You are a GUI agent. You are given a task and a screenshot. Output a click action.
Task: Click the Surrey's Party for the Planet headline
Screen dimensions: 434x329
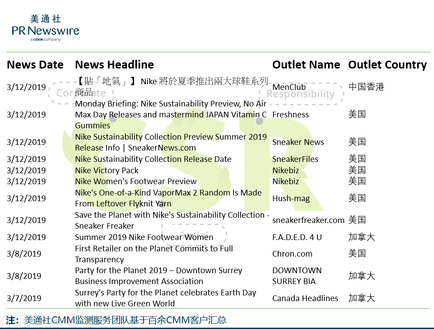click(165, 298)
